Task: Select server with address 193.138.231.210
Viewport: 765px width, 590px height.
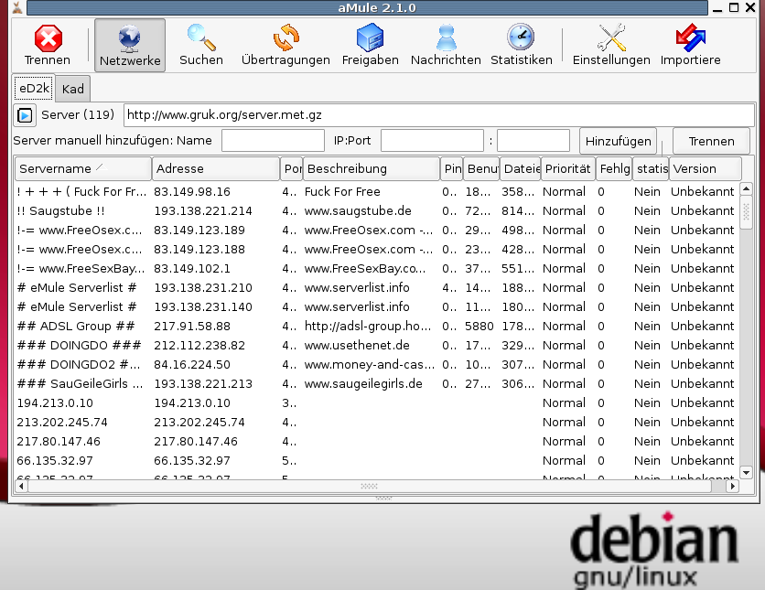Action: 376,288
